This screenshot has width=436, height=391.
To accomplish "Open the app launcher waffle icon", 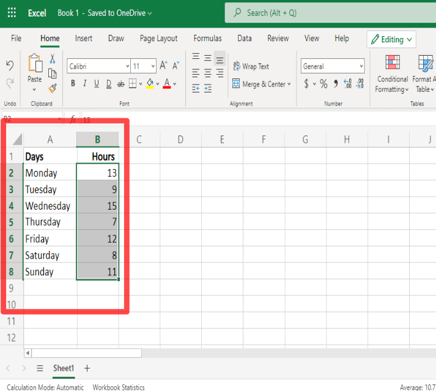I will [12, 12].
